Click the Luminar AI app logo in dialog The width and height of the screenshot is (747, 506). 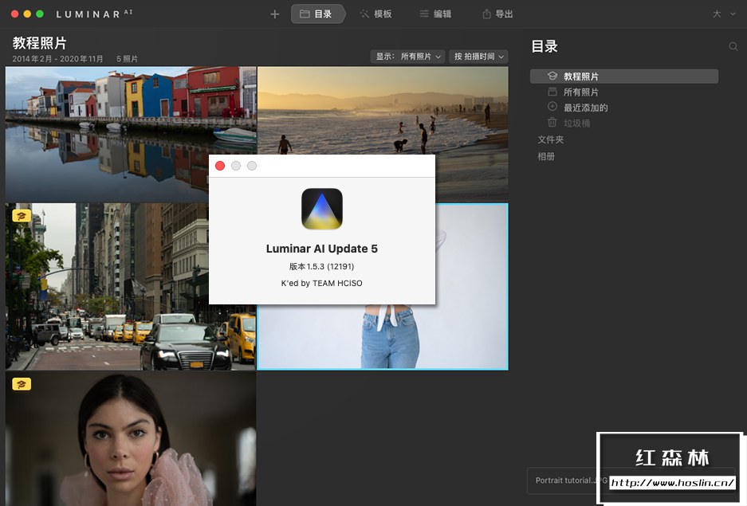click(322, 209)
